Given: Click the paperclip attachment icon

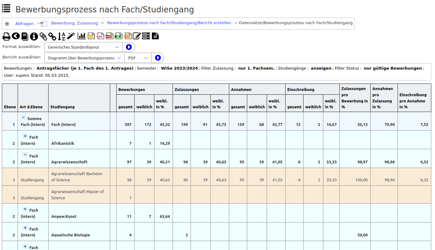Looking at the screenshot, I should coord(43,36).
